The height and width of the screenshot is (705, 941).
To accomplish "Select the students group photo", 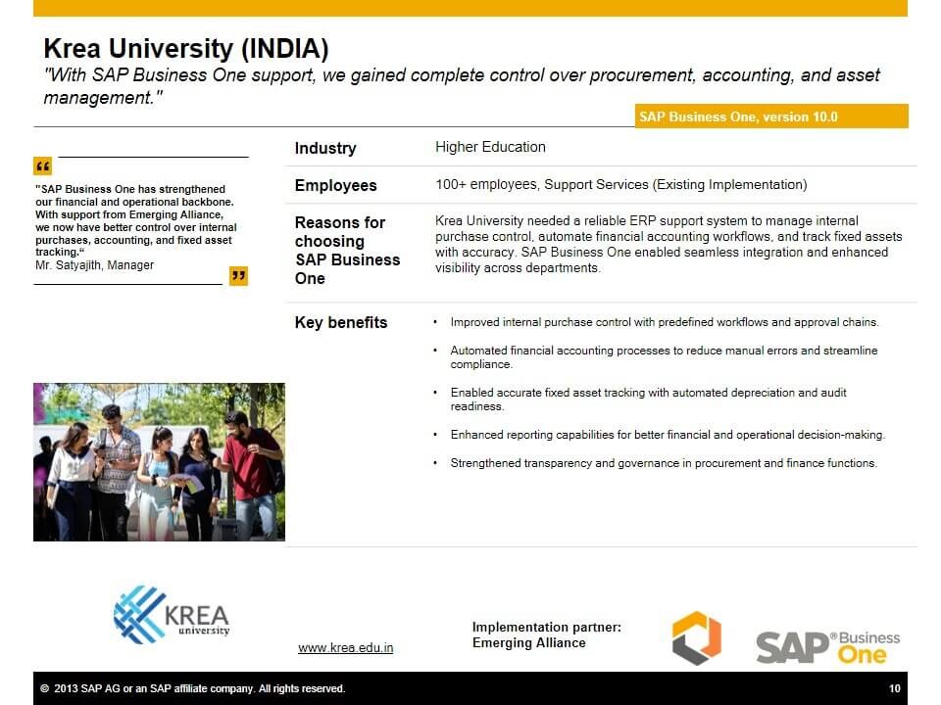I will 159,461.
